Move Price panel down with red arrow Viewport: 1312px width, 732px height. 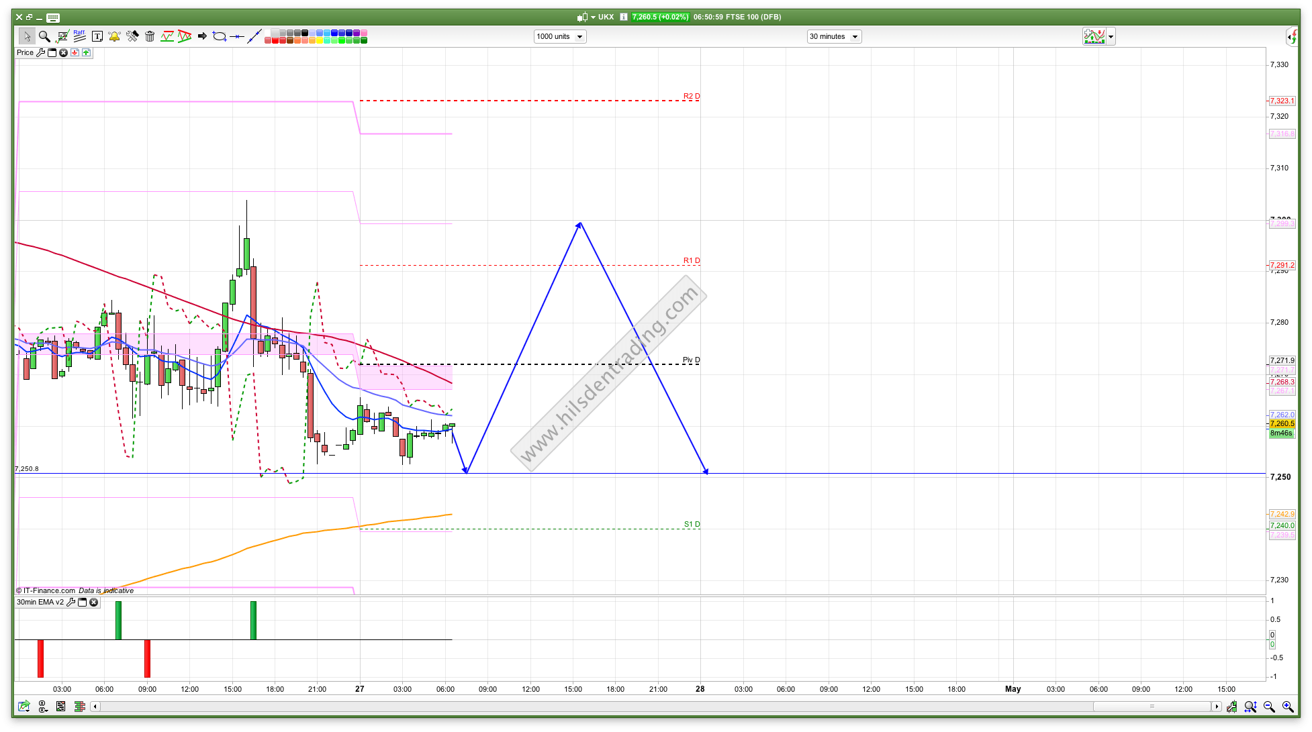click(75, 52)
